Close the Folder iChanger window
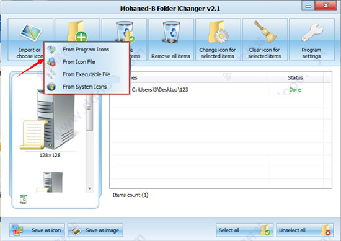The image size is (341, 241). pos(325,6)
